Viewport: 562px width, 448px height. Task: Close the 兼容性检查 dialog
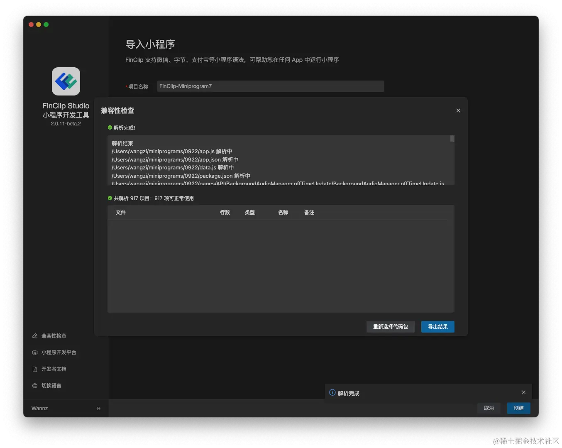point(458,110)
